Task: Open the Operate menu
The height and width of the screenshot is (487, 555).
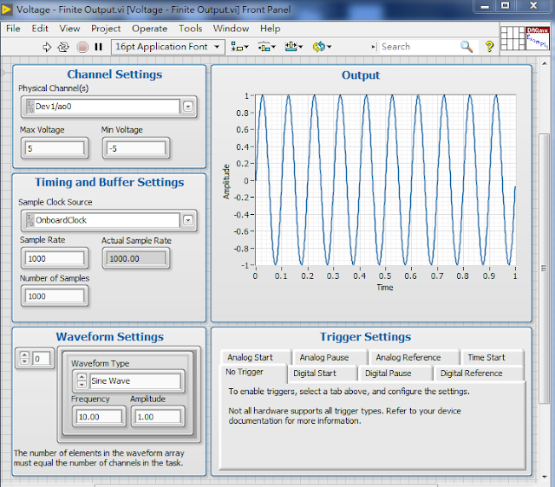Action: click(x=149, y=29)
